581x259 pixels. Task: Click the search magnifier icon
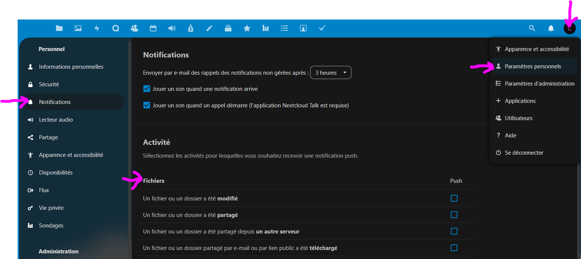click(x=532, y=28)
